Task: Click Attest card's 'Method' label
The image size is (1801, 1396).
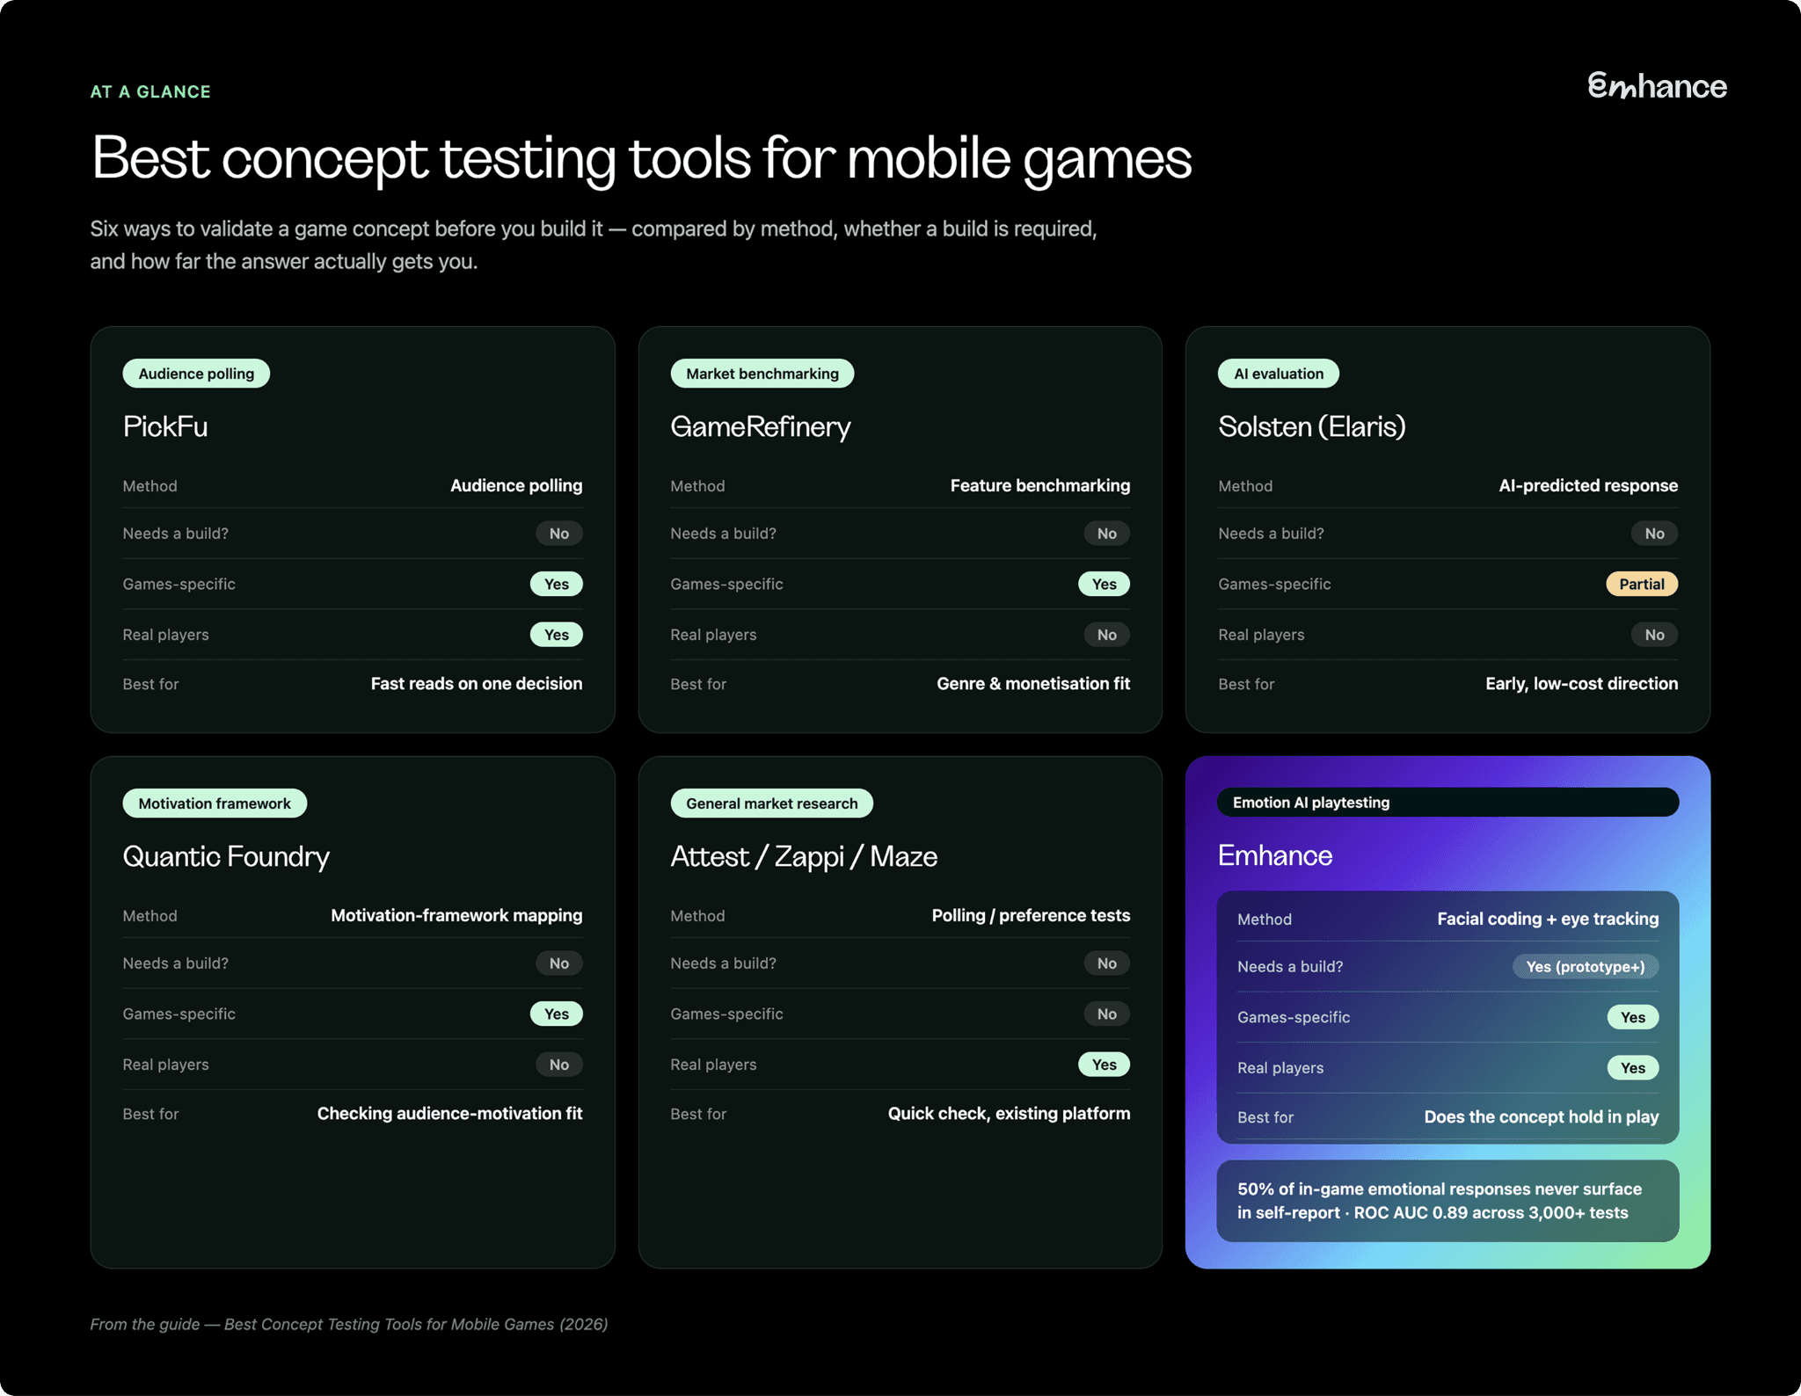Action: 697,916
